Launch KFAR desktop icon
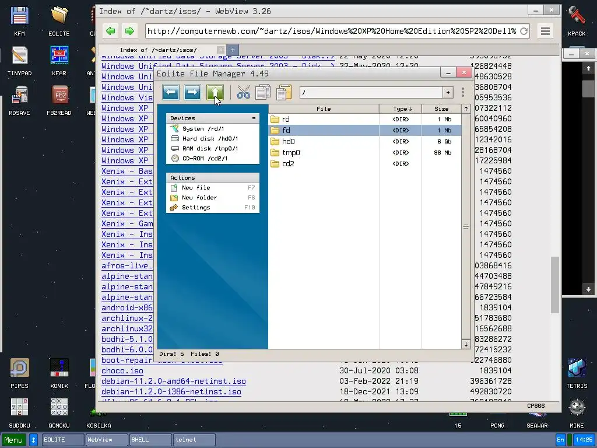 (59, 61)
